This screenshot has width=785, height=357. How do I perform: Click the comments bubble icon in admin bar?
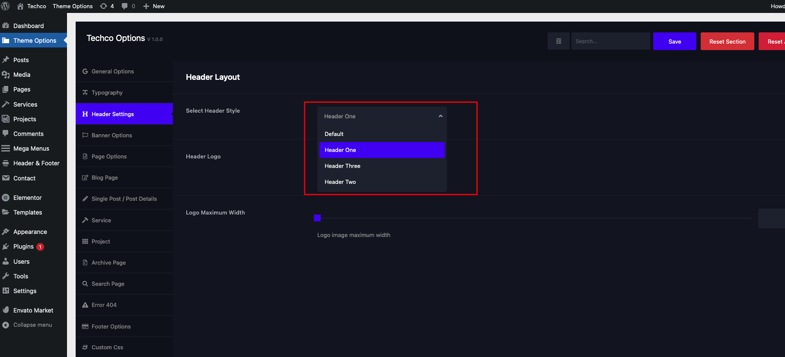pyautogui.click(x=124, y=6)
